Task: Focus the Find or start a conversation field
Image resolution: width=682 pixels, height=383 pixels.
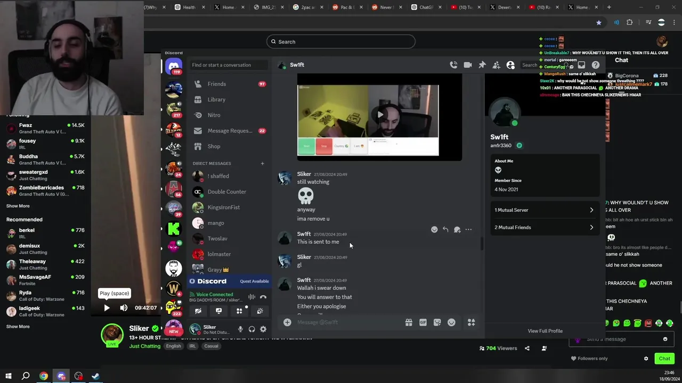Action: [x=229, y=65]
